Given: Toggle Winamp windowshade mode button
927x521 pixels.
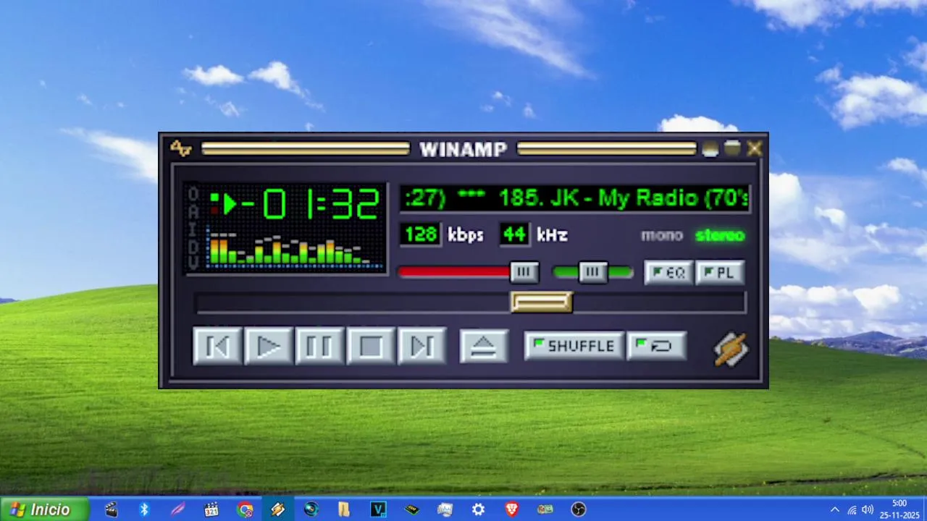Looking at the screenshot, I should [732, 148].
